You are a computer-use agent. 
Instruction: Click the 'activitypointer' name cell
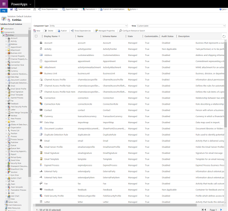click(x=84, y=49)
